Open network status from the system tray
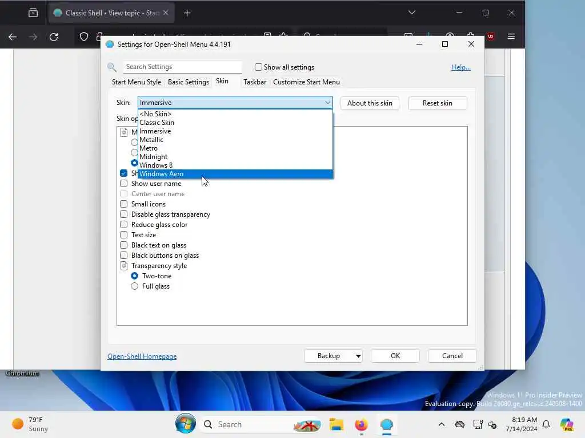This screenshot has width=585, height=438. pyautogui.click(x=477, y=424)
